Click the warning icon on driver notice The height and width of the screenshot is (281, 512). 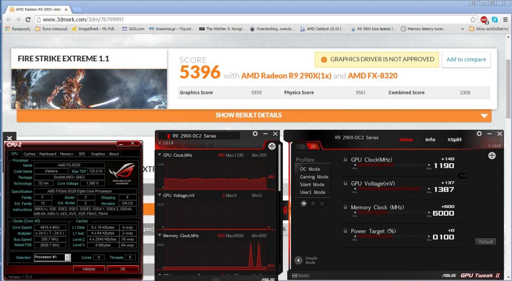pos(324,60)
